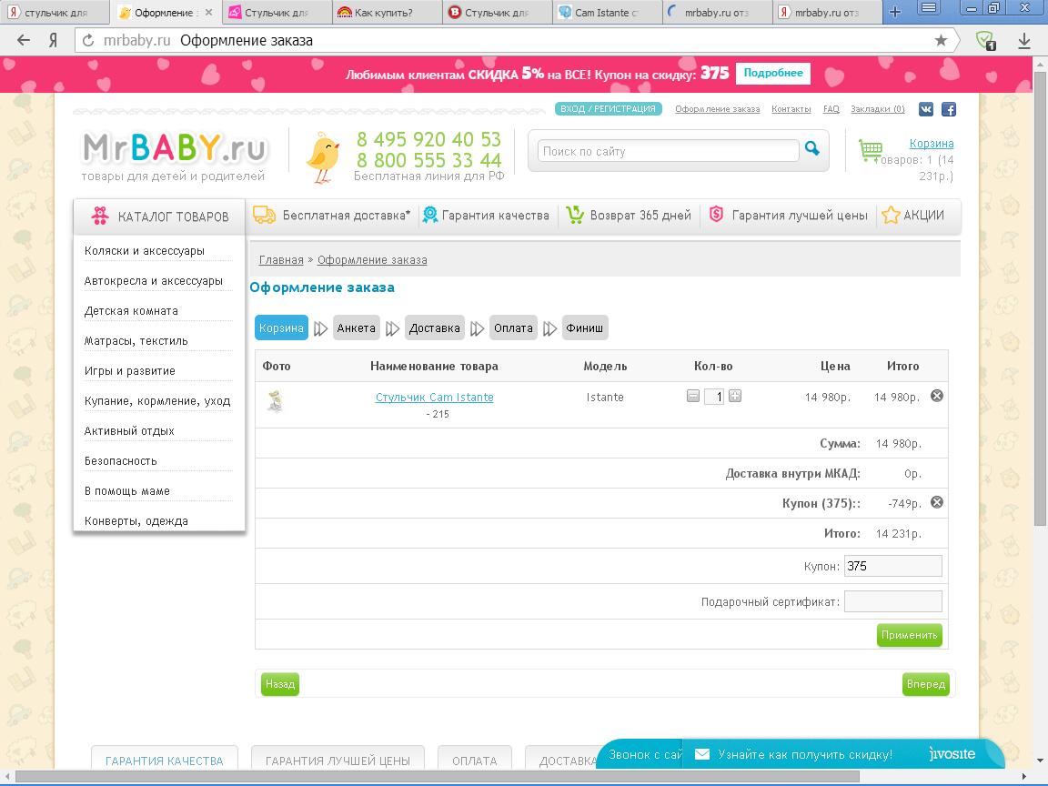Select the 'Анкета' checkout step
The width and height of the screenshot is (1048, 786).
[357, 327]
